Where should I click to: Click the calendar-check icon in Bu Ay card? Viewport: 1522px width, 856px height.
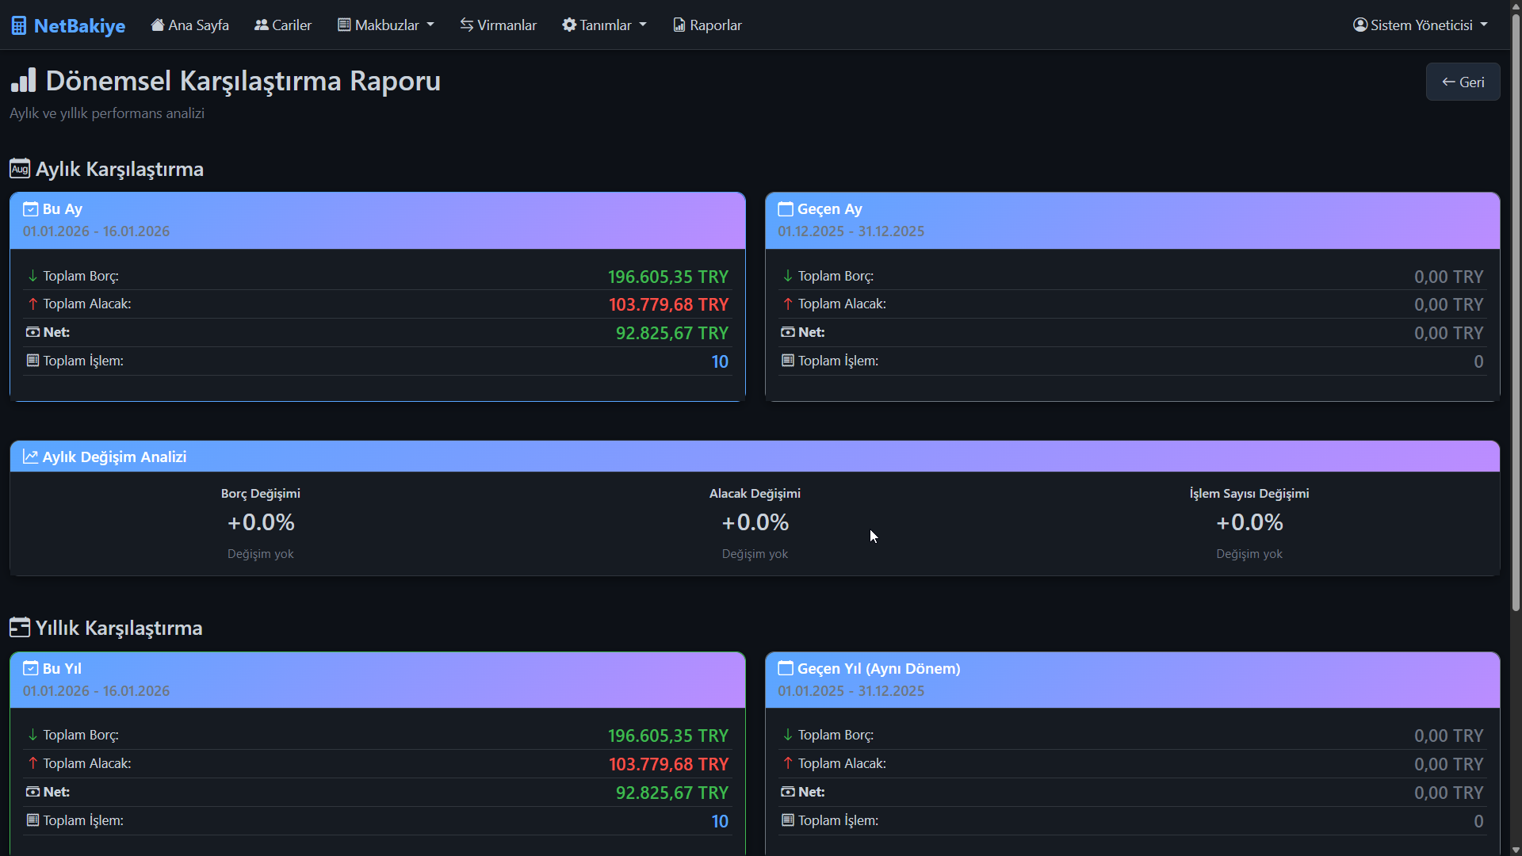[x=31, y=209]
